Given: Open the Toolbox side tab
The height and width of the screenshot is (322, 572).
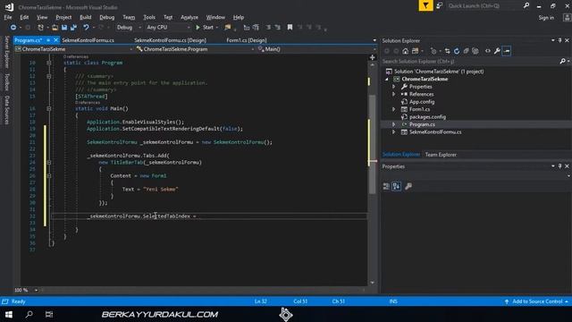Looking at the screenshot, I should tap(6, 81).
